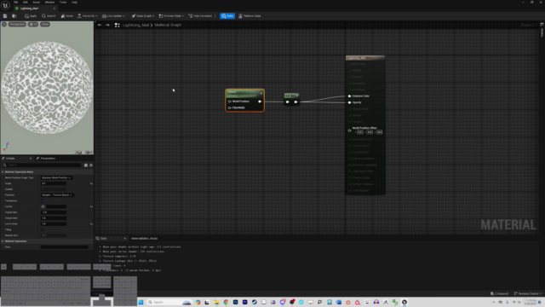Reset Level Scale to default

click(91, 223)
